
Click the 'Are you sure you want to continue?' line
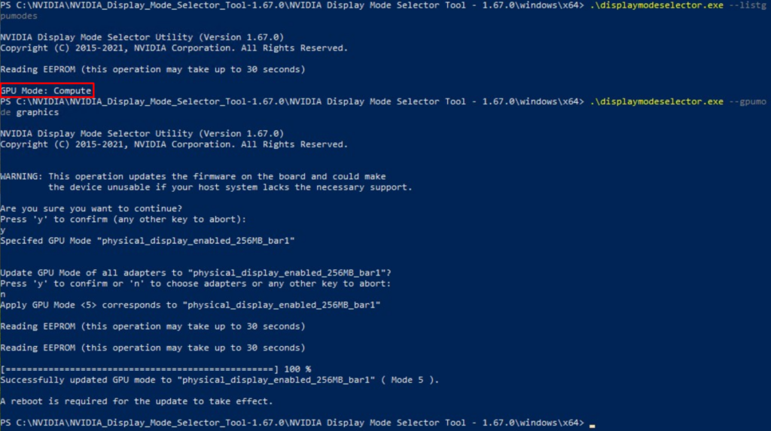coord(91,208)
